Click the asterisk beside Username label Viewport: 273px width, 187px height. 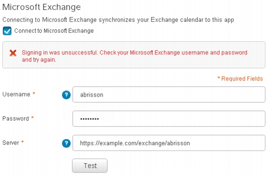click(34, 93)
